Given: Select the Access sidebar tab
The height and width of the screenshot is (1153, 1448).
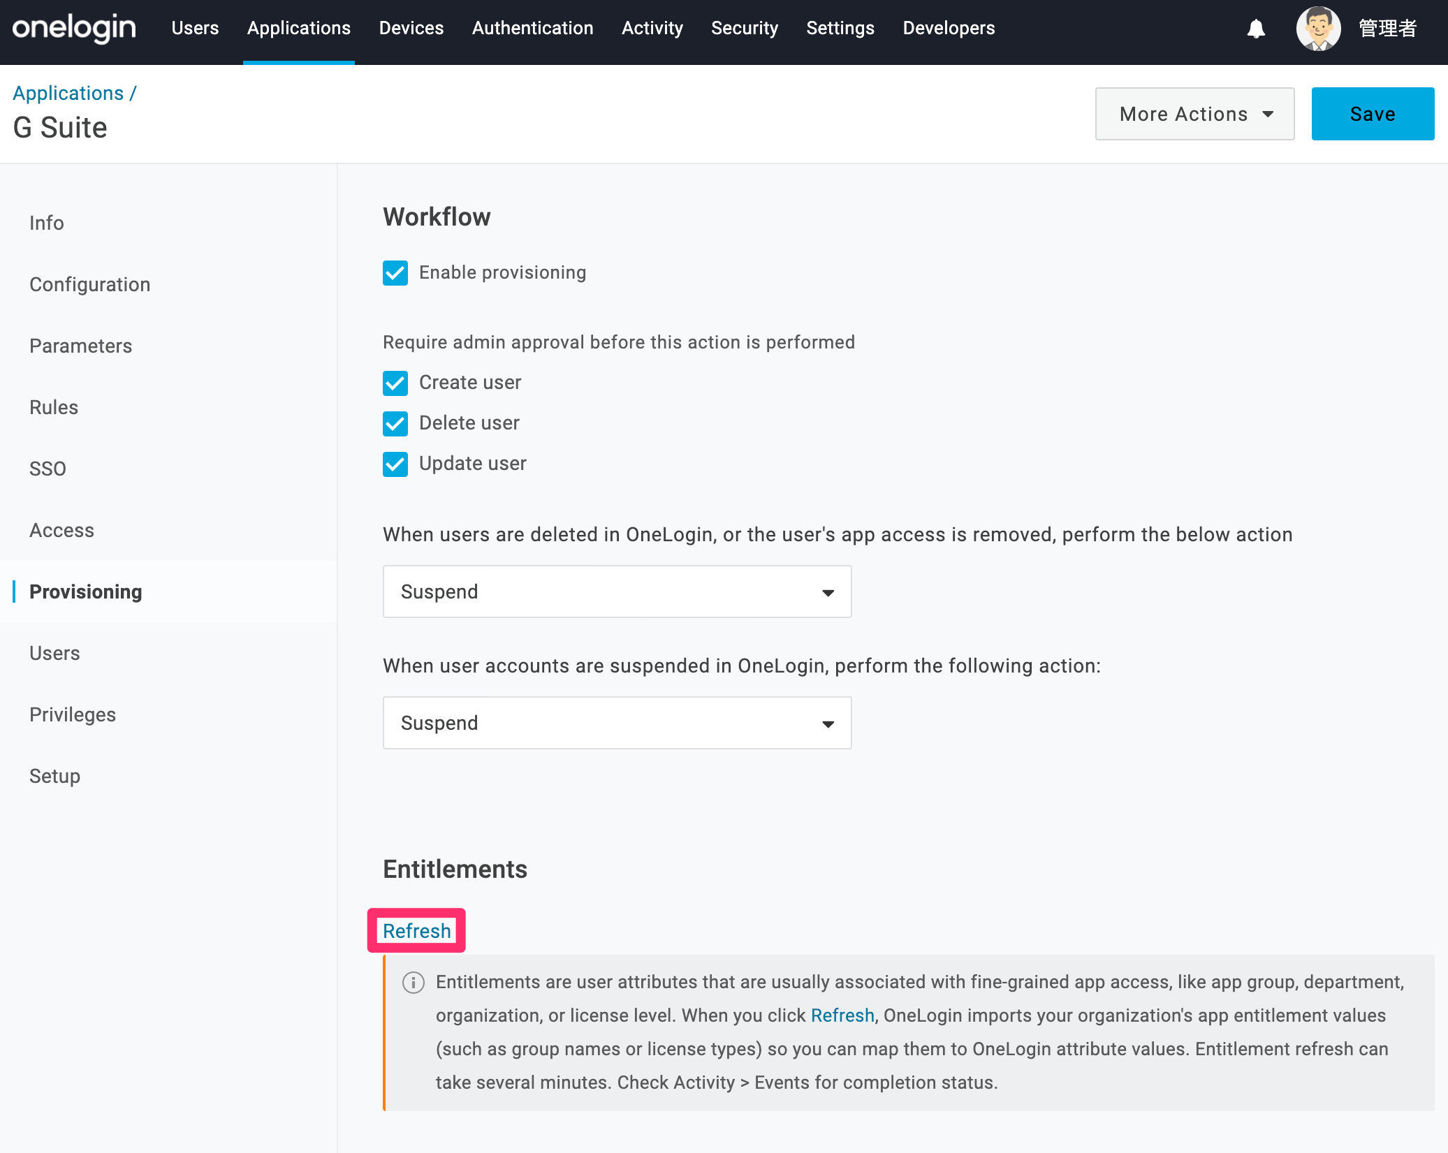Looking at the screenshot, I should pyautogui.click(x=61, y=530).
